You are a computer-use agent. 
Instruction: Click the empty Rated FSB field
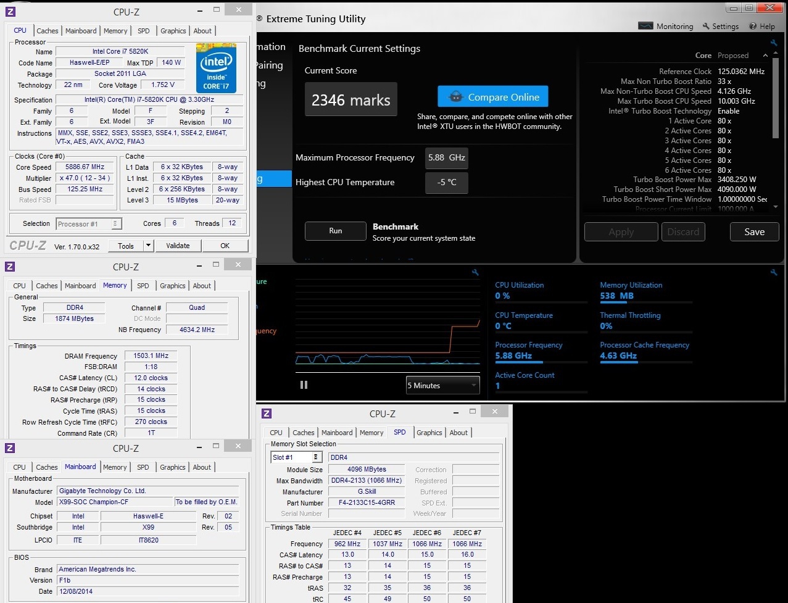point(85,200)
